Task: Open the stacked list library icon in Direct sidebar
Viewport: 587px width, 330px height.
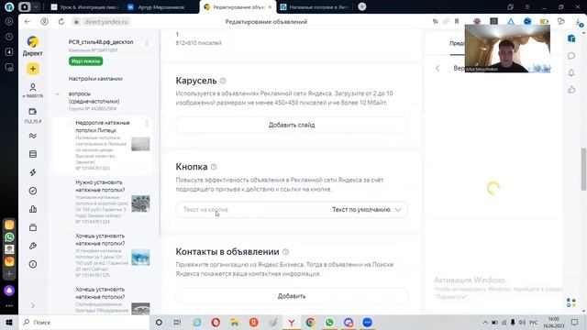Action: pyautogui.click(x=33, y=154)
